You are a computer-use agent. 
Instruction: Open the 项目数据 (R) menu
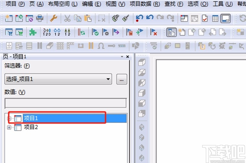pos(145,4)
